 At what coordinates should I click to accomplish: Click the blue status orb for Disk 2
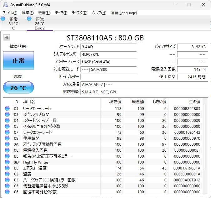click(x=29, y=18)
